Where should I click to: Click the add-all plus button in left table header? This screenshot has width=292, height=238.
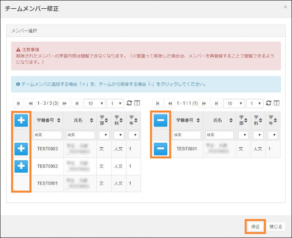[x=22, y=120]
